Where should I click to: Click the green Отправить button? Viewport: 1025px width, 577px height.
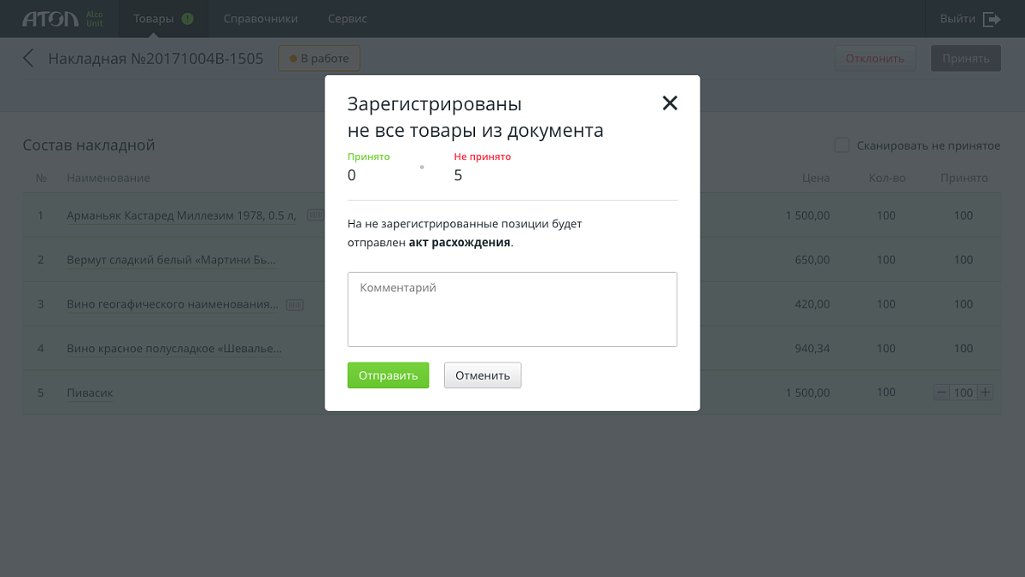(x=388, y=375)
